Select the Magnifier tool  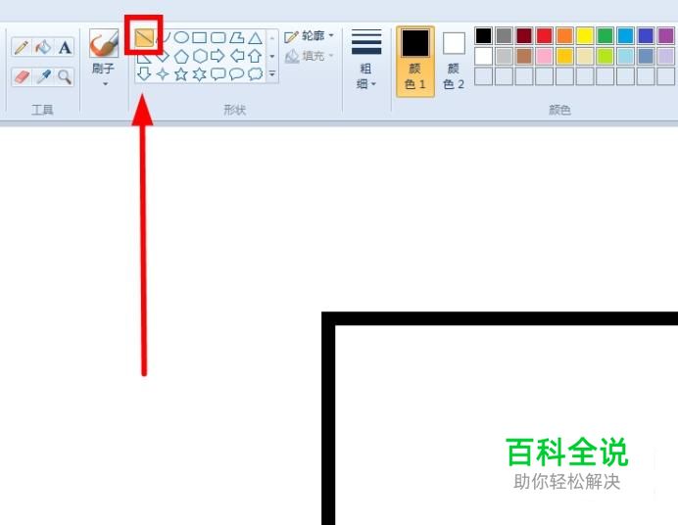(65, 77)
